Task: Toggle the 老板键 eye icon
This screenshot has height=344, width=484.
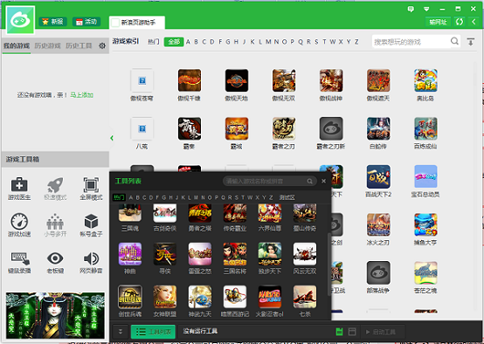Action: [x=55, y=262]
